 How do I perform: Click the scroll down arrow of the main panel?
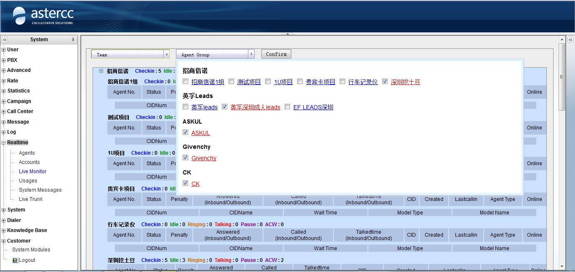pyautogui.click(x=562, y=266)
